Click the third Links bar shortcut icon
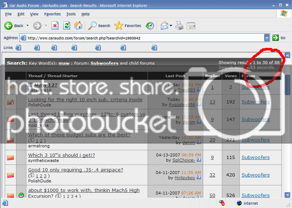 (x=54, y=48)
